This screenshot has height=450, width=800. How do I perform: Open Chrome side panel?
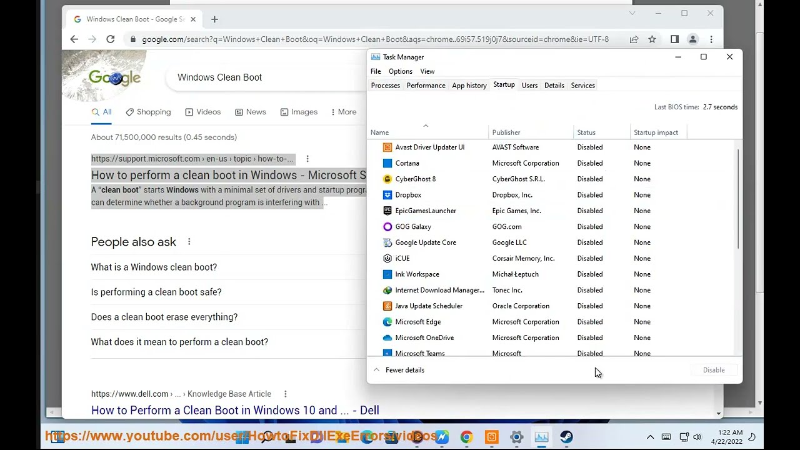click(674, 39)
